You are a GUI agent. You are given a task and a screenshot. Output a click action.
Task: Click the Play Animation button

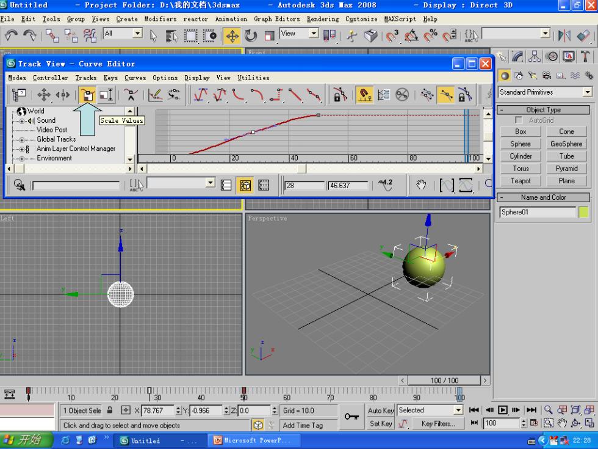(503, 410)
